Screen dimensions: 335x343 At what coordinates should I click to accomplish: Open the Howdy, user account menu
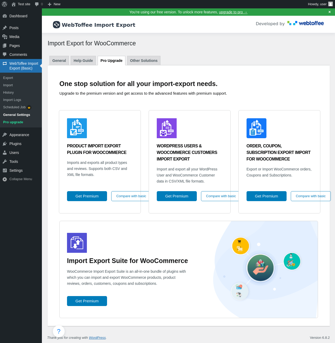coord(320,4)
